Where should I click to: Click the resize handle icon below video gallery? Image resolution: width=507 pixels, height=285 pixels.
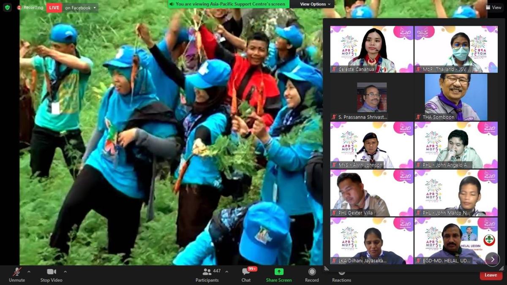coord(326,268)
